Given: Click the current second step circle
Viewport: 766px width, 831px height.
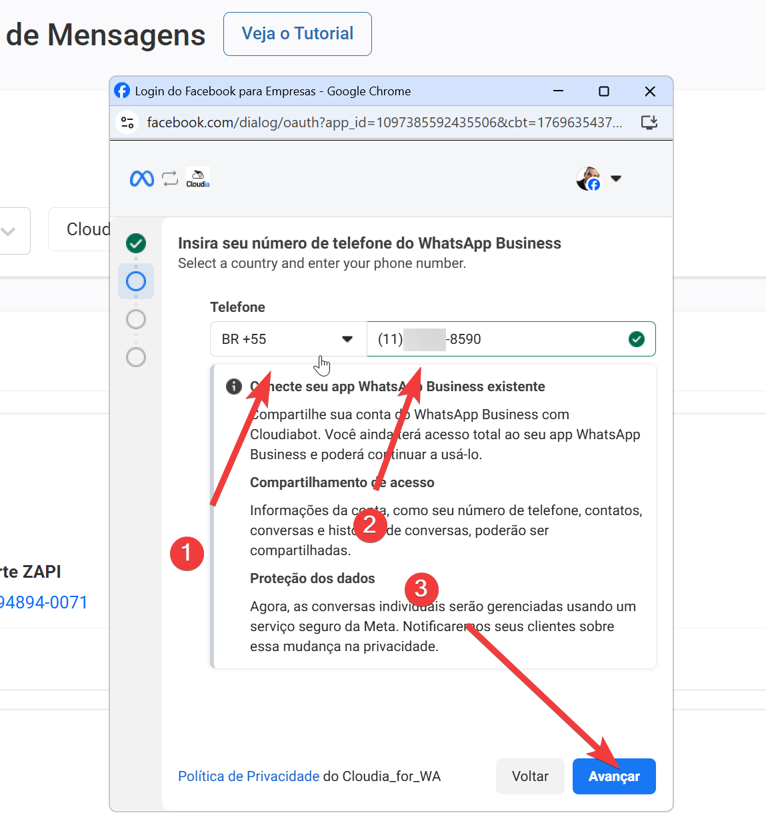Looking at the screenshot, I should [136, 281].
